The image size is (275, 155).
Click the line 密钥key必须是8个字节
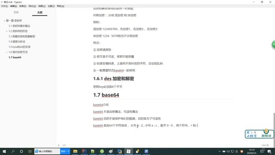click(x=107, y=87)
